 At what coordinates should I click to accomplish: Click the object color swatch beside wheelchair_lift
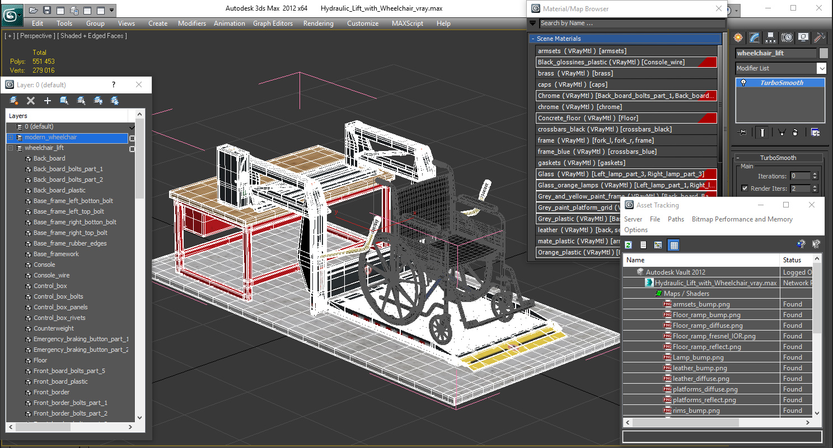[x=823, y=53]
